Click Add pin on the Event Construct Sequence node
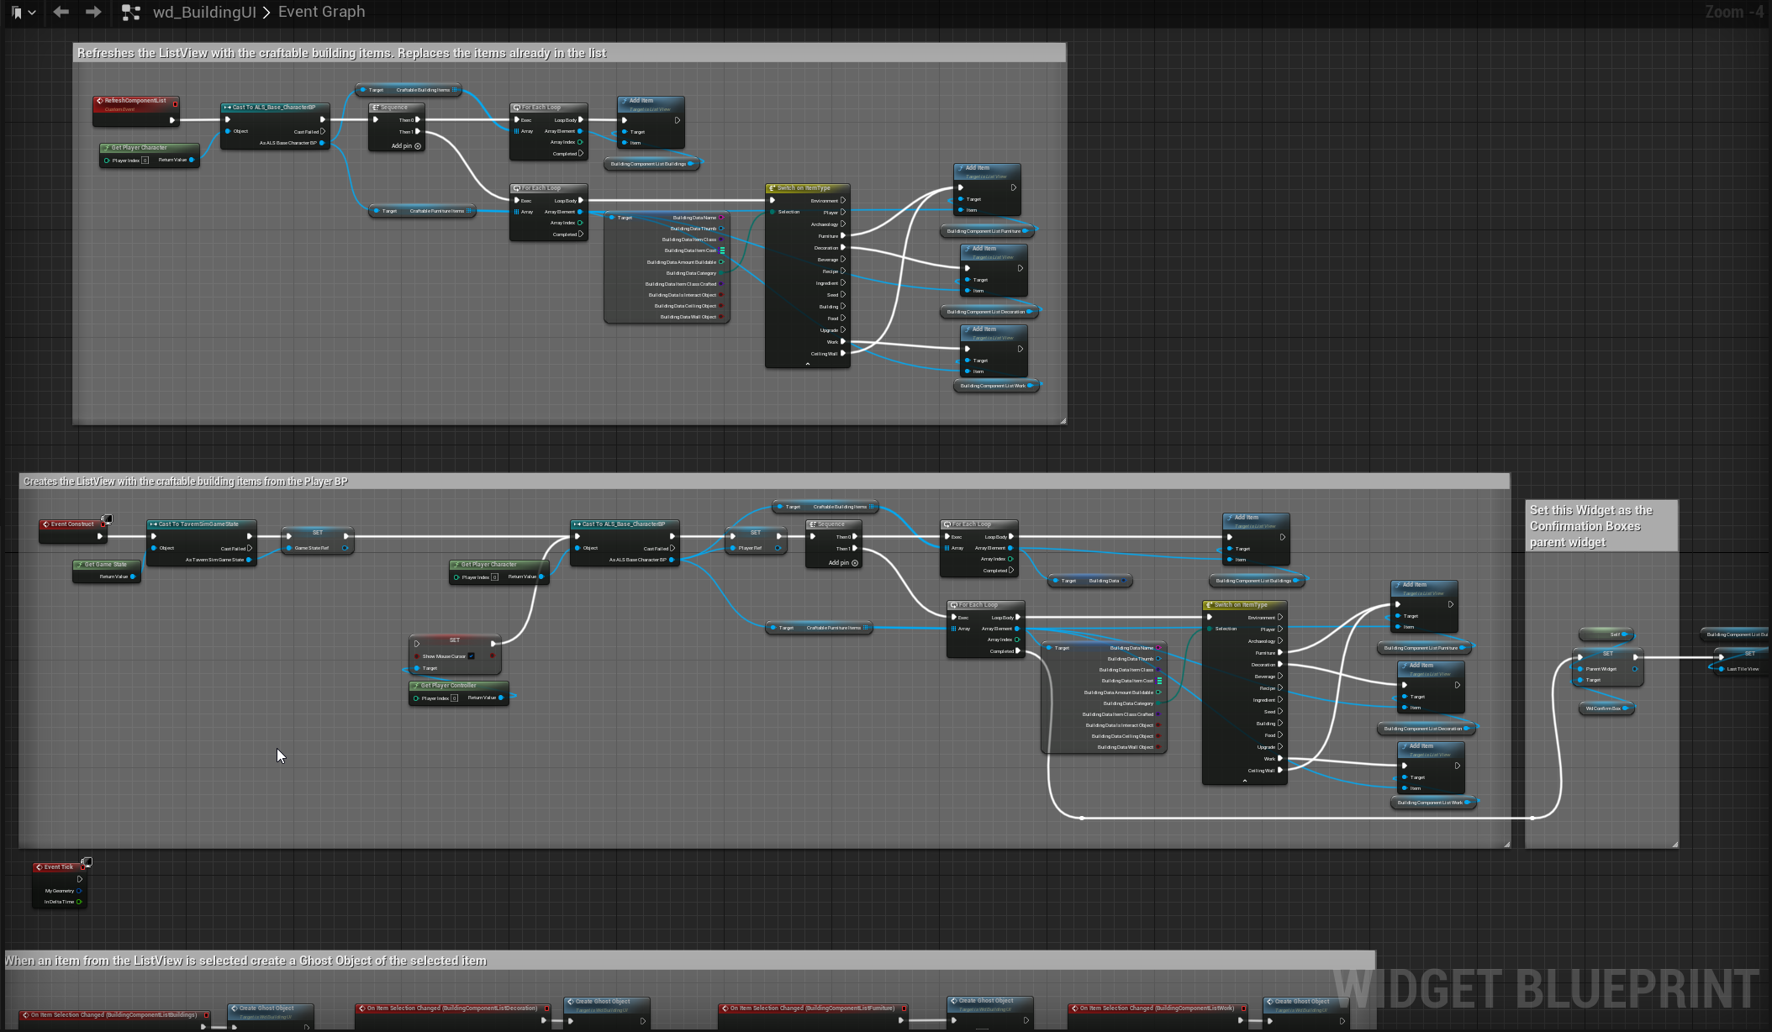Image resolution: width=1772 pixels, height=1032 pixels. (x=843, y=563)
